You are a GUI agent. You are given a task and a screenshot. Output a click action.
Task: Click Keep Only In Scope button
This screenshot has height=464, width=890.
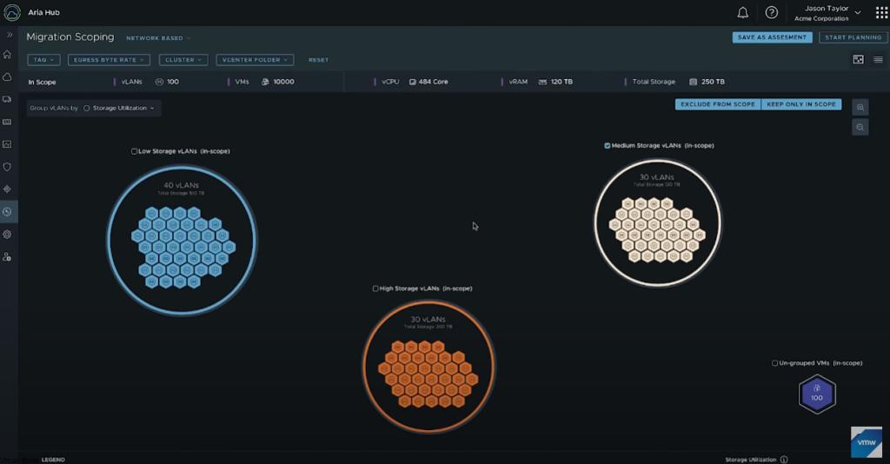[x=801, y=104]
